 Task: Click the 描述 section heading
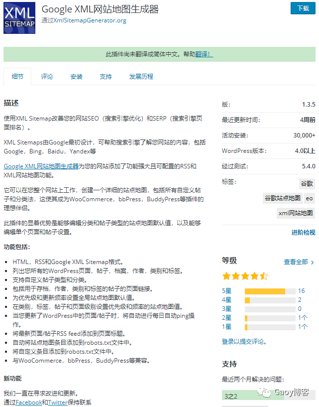click(11, 103)
